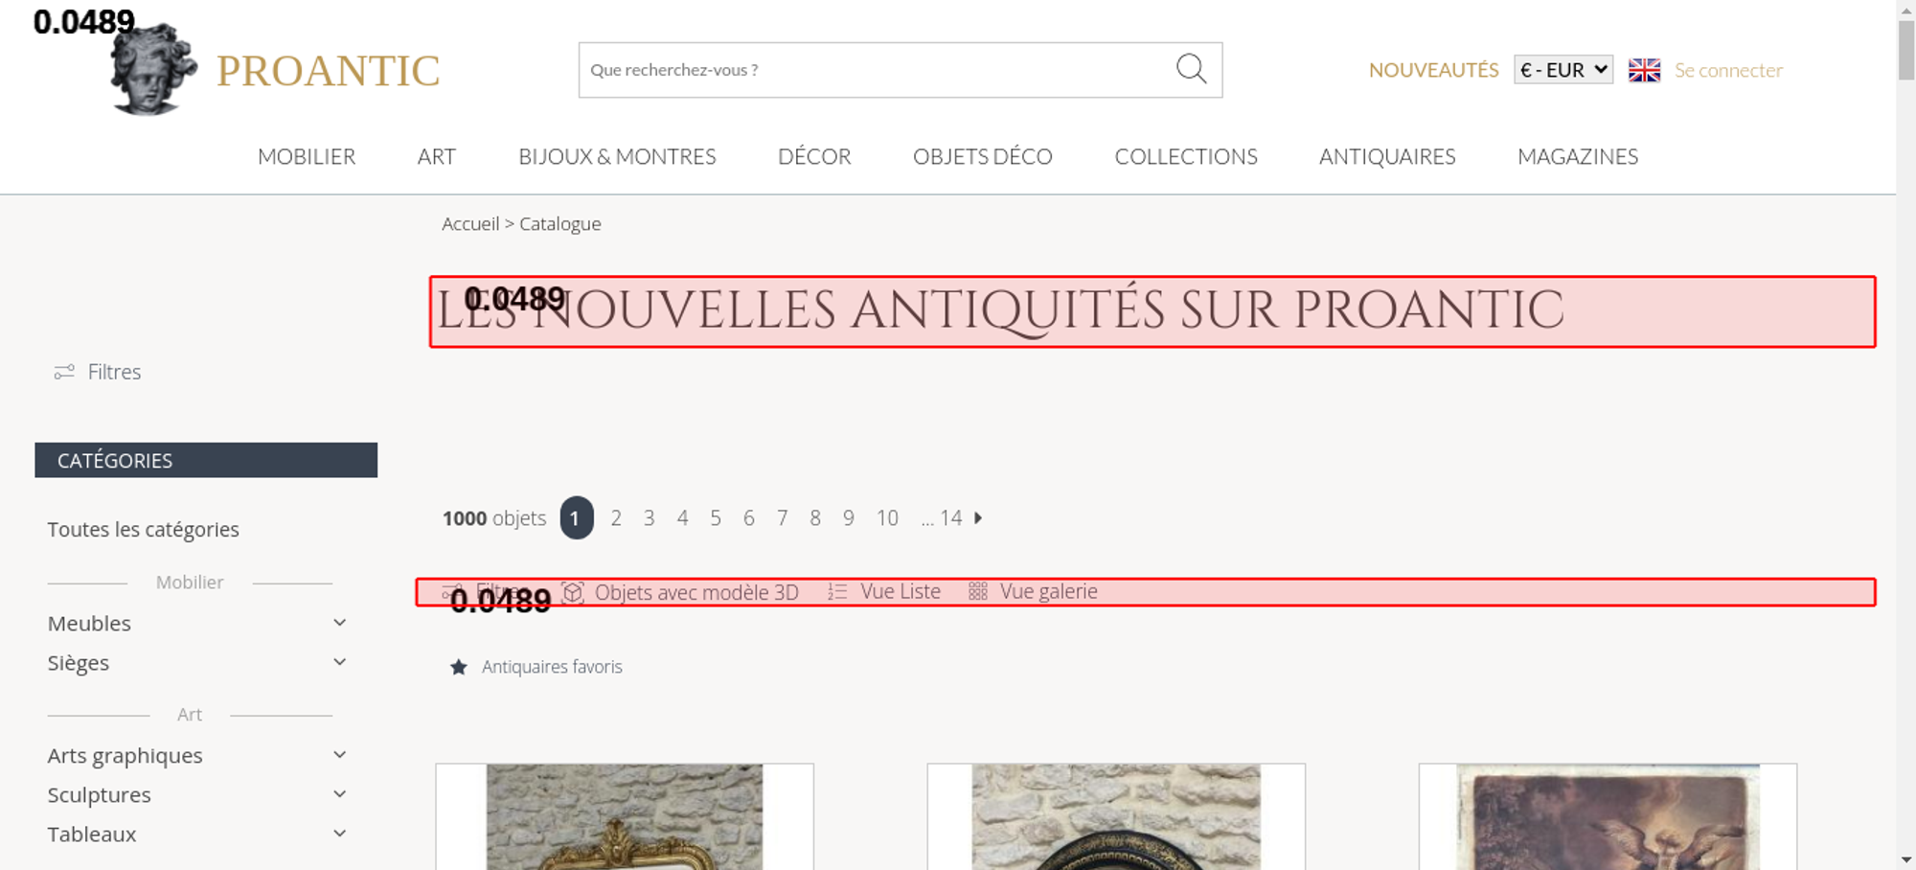
Task: Open the BIJOUX & MONTRES menu
Action: coord(617,156)
